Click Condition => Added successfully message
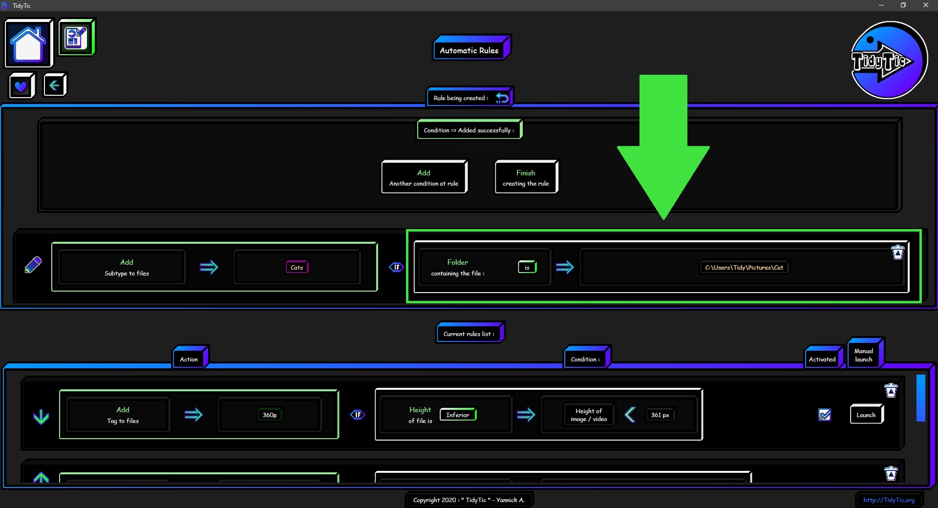 [469, 130]
